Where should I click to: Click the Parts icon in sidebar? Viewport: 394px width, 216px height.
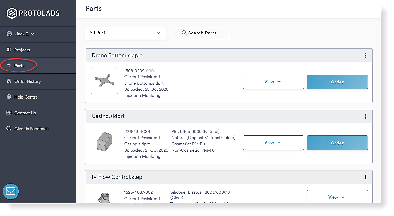(9, 65)
